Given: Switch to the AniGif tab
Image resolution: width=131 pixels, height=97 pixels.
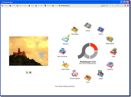Looking at the screenshot, I should coord(48,6).
